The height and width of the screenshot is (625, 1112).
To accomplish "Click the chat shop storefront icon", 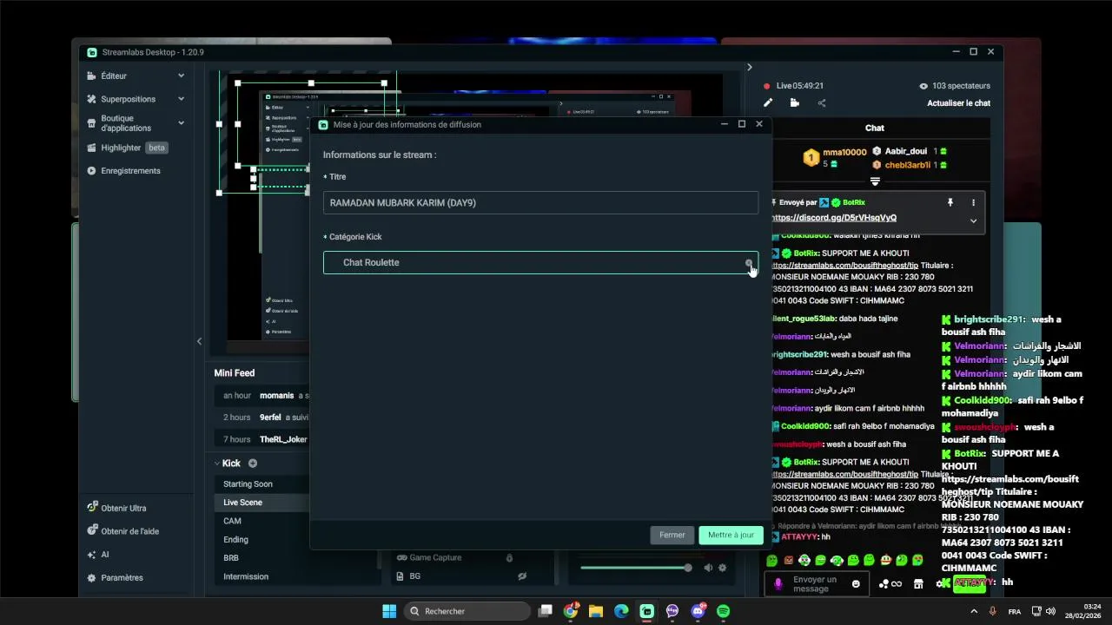I will pos(918,584).
